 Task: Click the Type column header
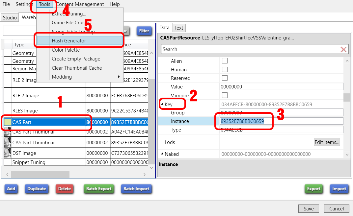point(19,44)
